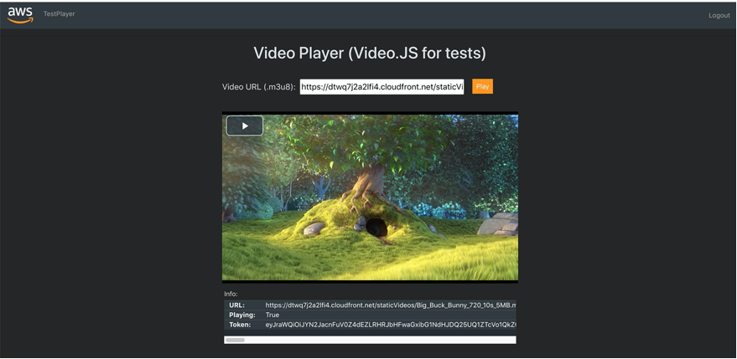The image size is (737, 359).
Task: Click the orange Play button
Action: [482, 86]
